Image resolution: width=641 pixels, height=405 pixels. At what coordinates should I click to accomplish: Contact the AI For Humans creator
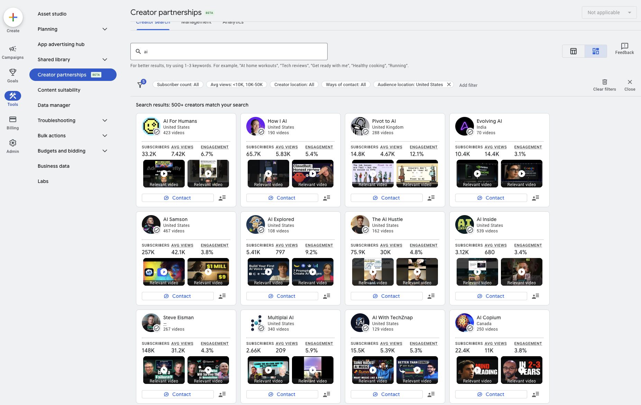pos(177,197)
